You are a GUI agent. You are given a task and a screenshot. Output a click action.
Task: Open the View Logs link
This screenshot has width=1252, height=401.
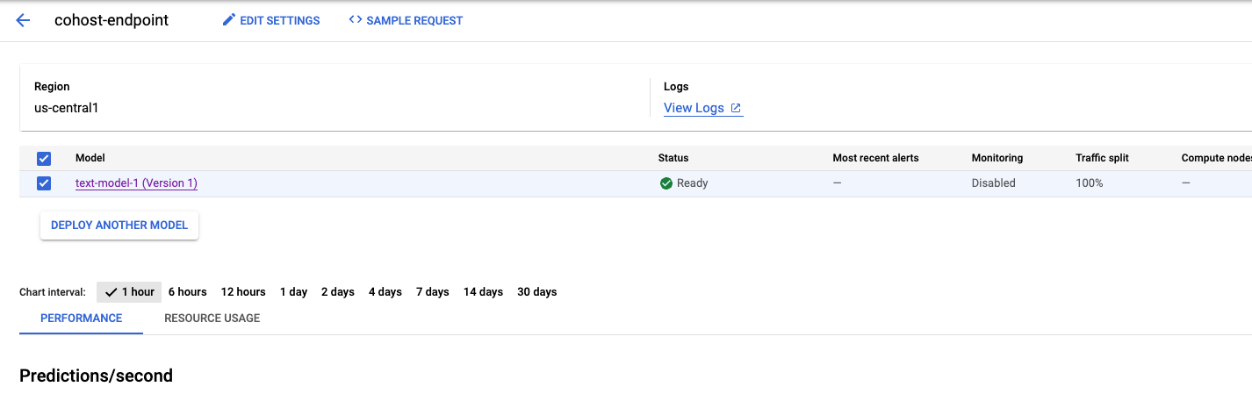point(694,108)
